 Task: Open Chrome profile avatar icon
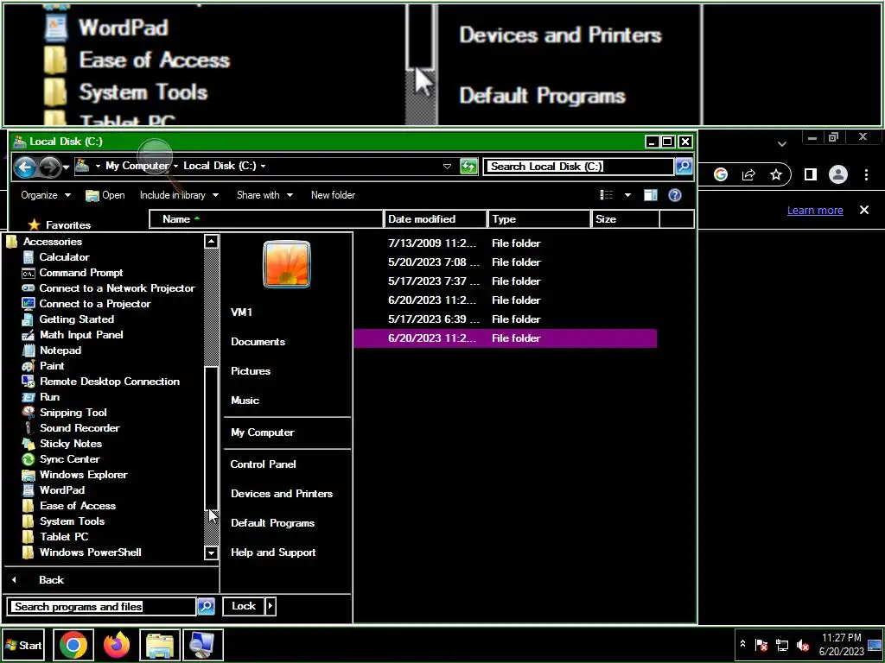pos(838,174)
